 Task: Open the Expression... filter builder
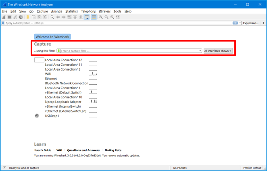pyautogui.click(x=250, y=23)
